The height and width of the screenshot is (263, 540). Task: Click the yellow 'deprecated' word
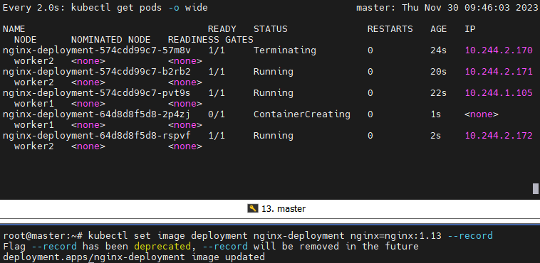162,246
